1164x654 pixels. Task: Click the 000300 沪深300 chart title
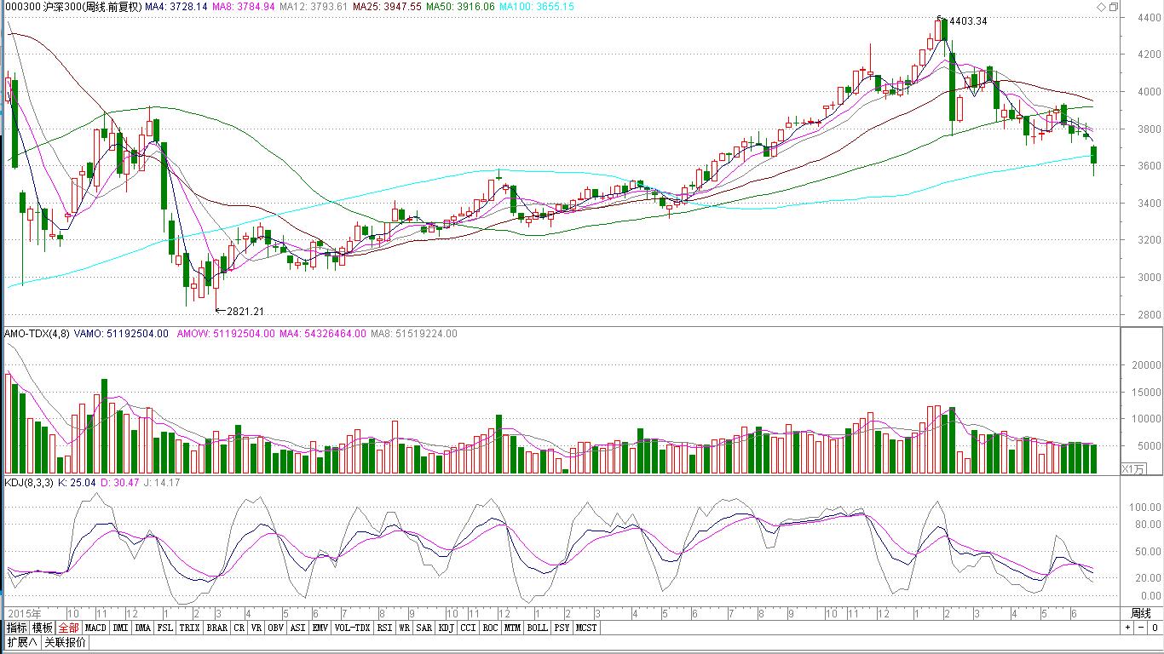[x=72, y=7]
